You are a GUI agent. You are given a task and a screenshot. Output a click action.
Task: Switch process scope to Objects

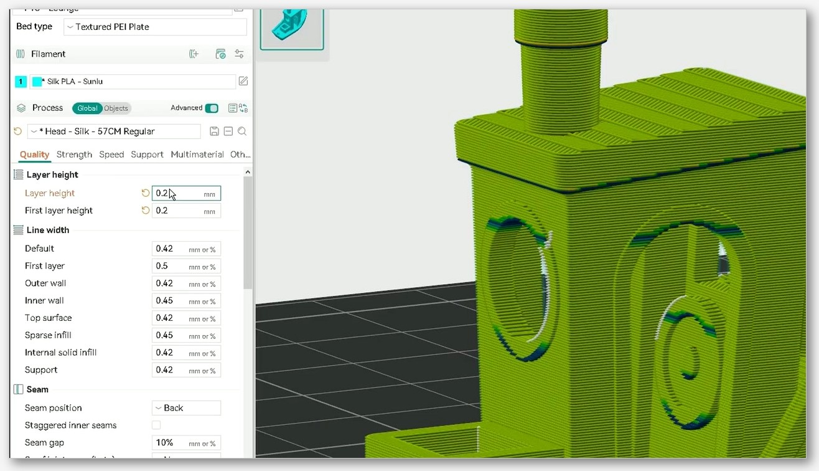pyautogui.click(x=116, y=108)
